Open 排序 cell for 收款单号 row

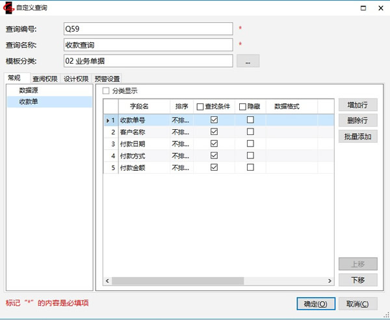pyautogui.click(x=181, y=120)
